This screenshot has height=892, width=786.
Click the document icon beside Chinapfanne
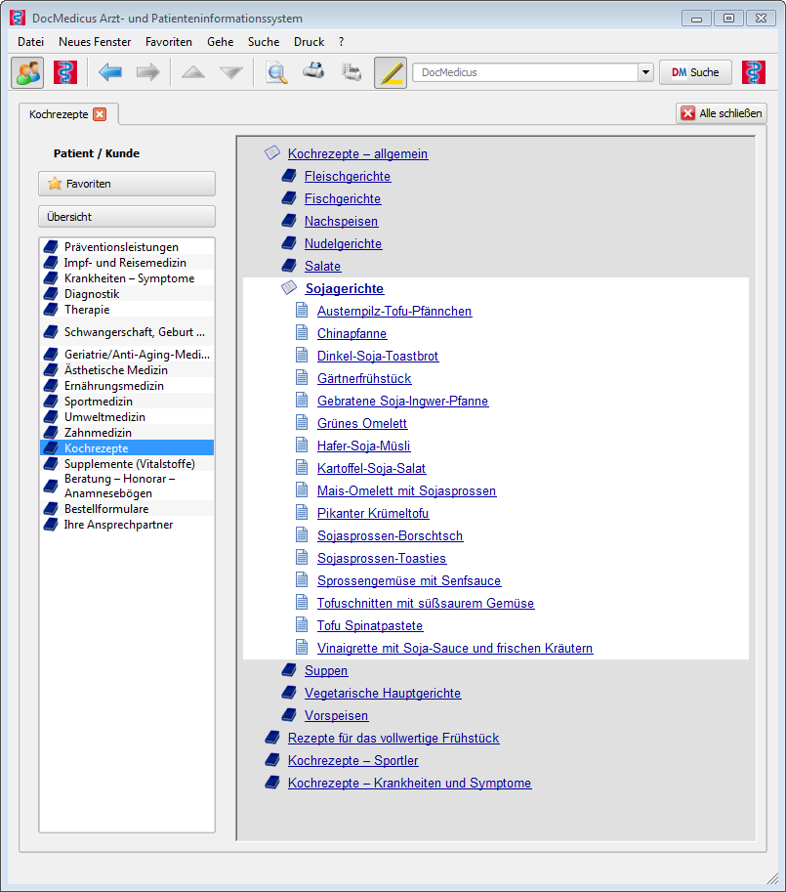pos(302,332)
